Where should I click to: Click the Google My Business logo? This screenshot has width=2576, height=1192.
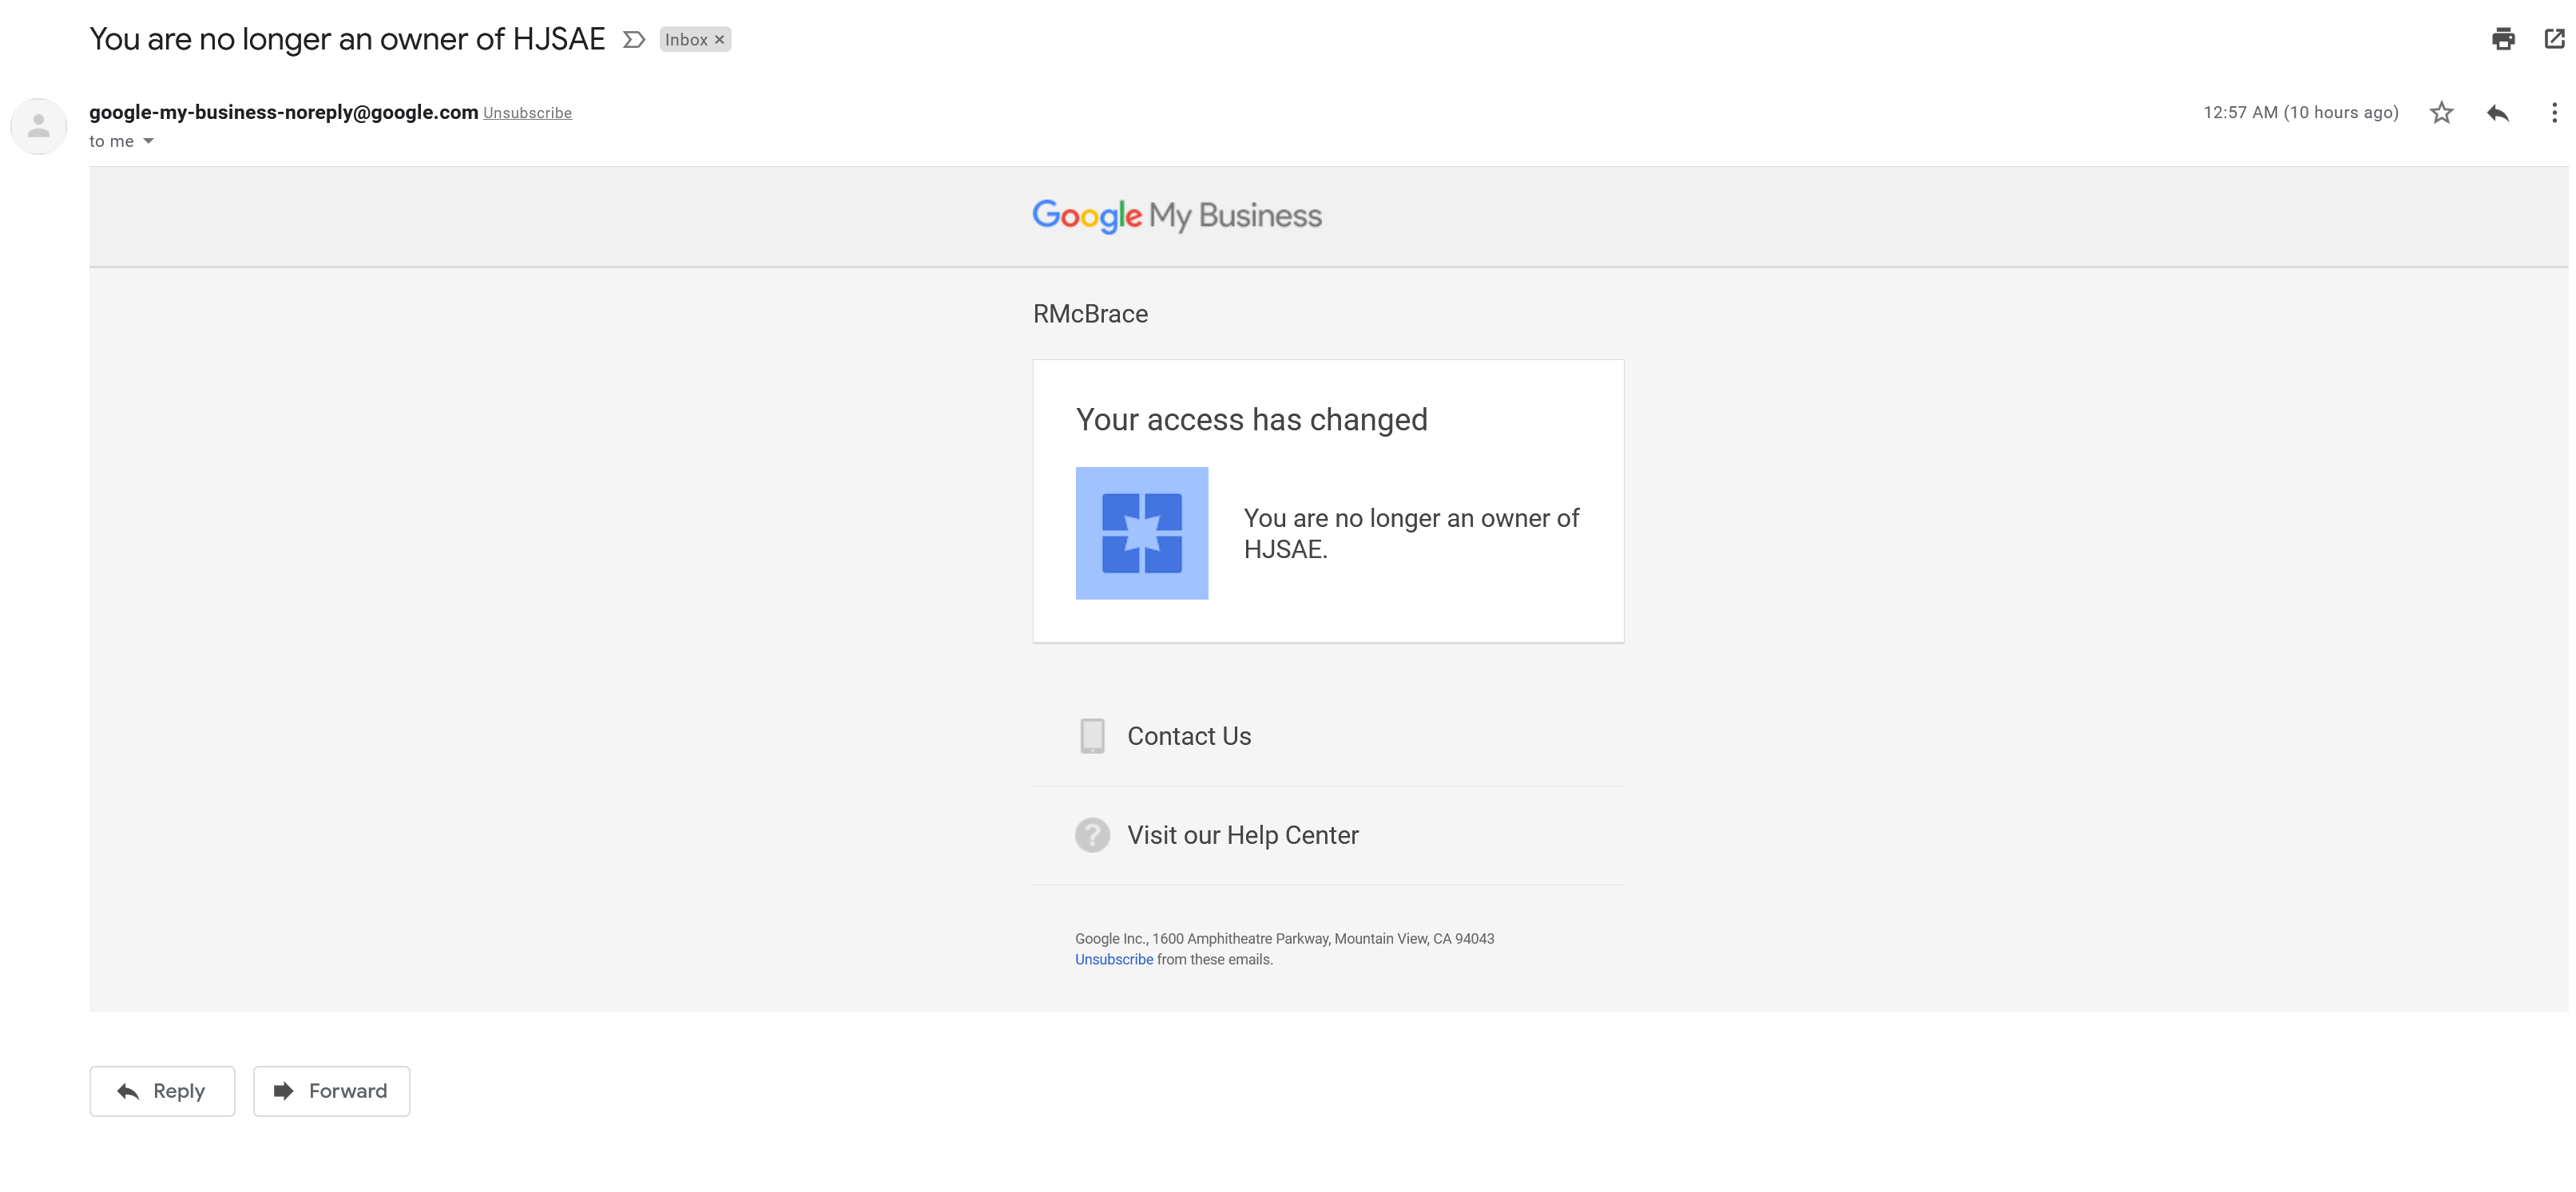click(1176, 216)
